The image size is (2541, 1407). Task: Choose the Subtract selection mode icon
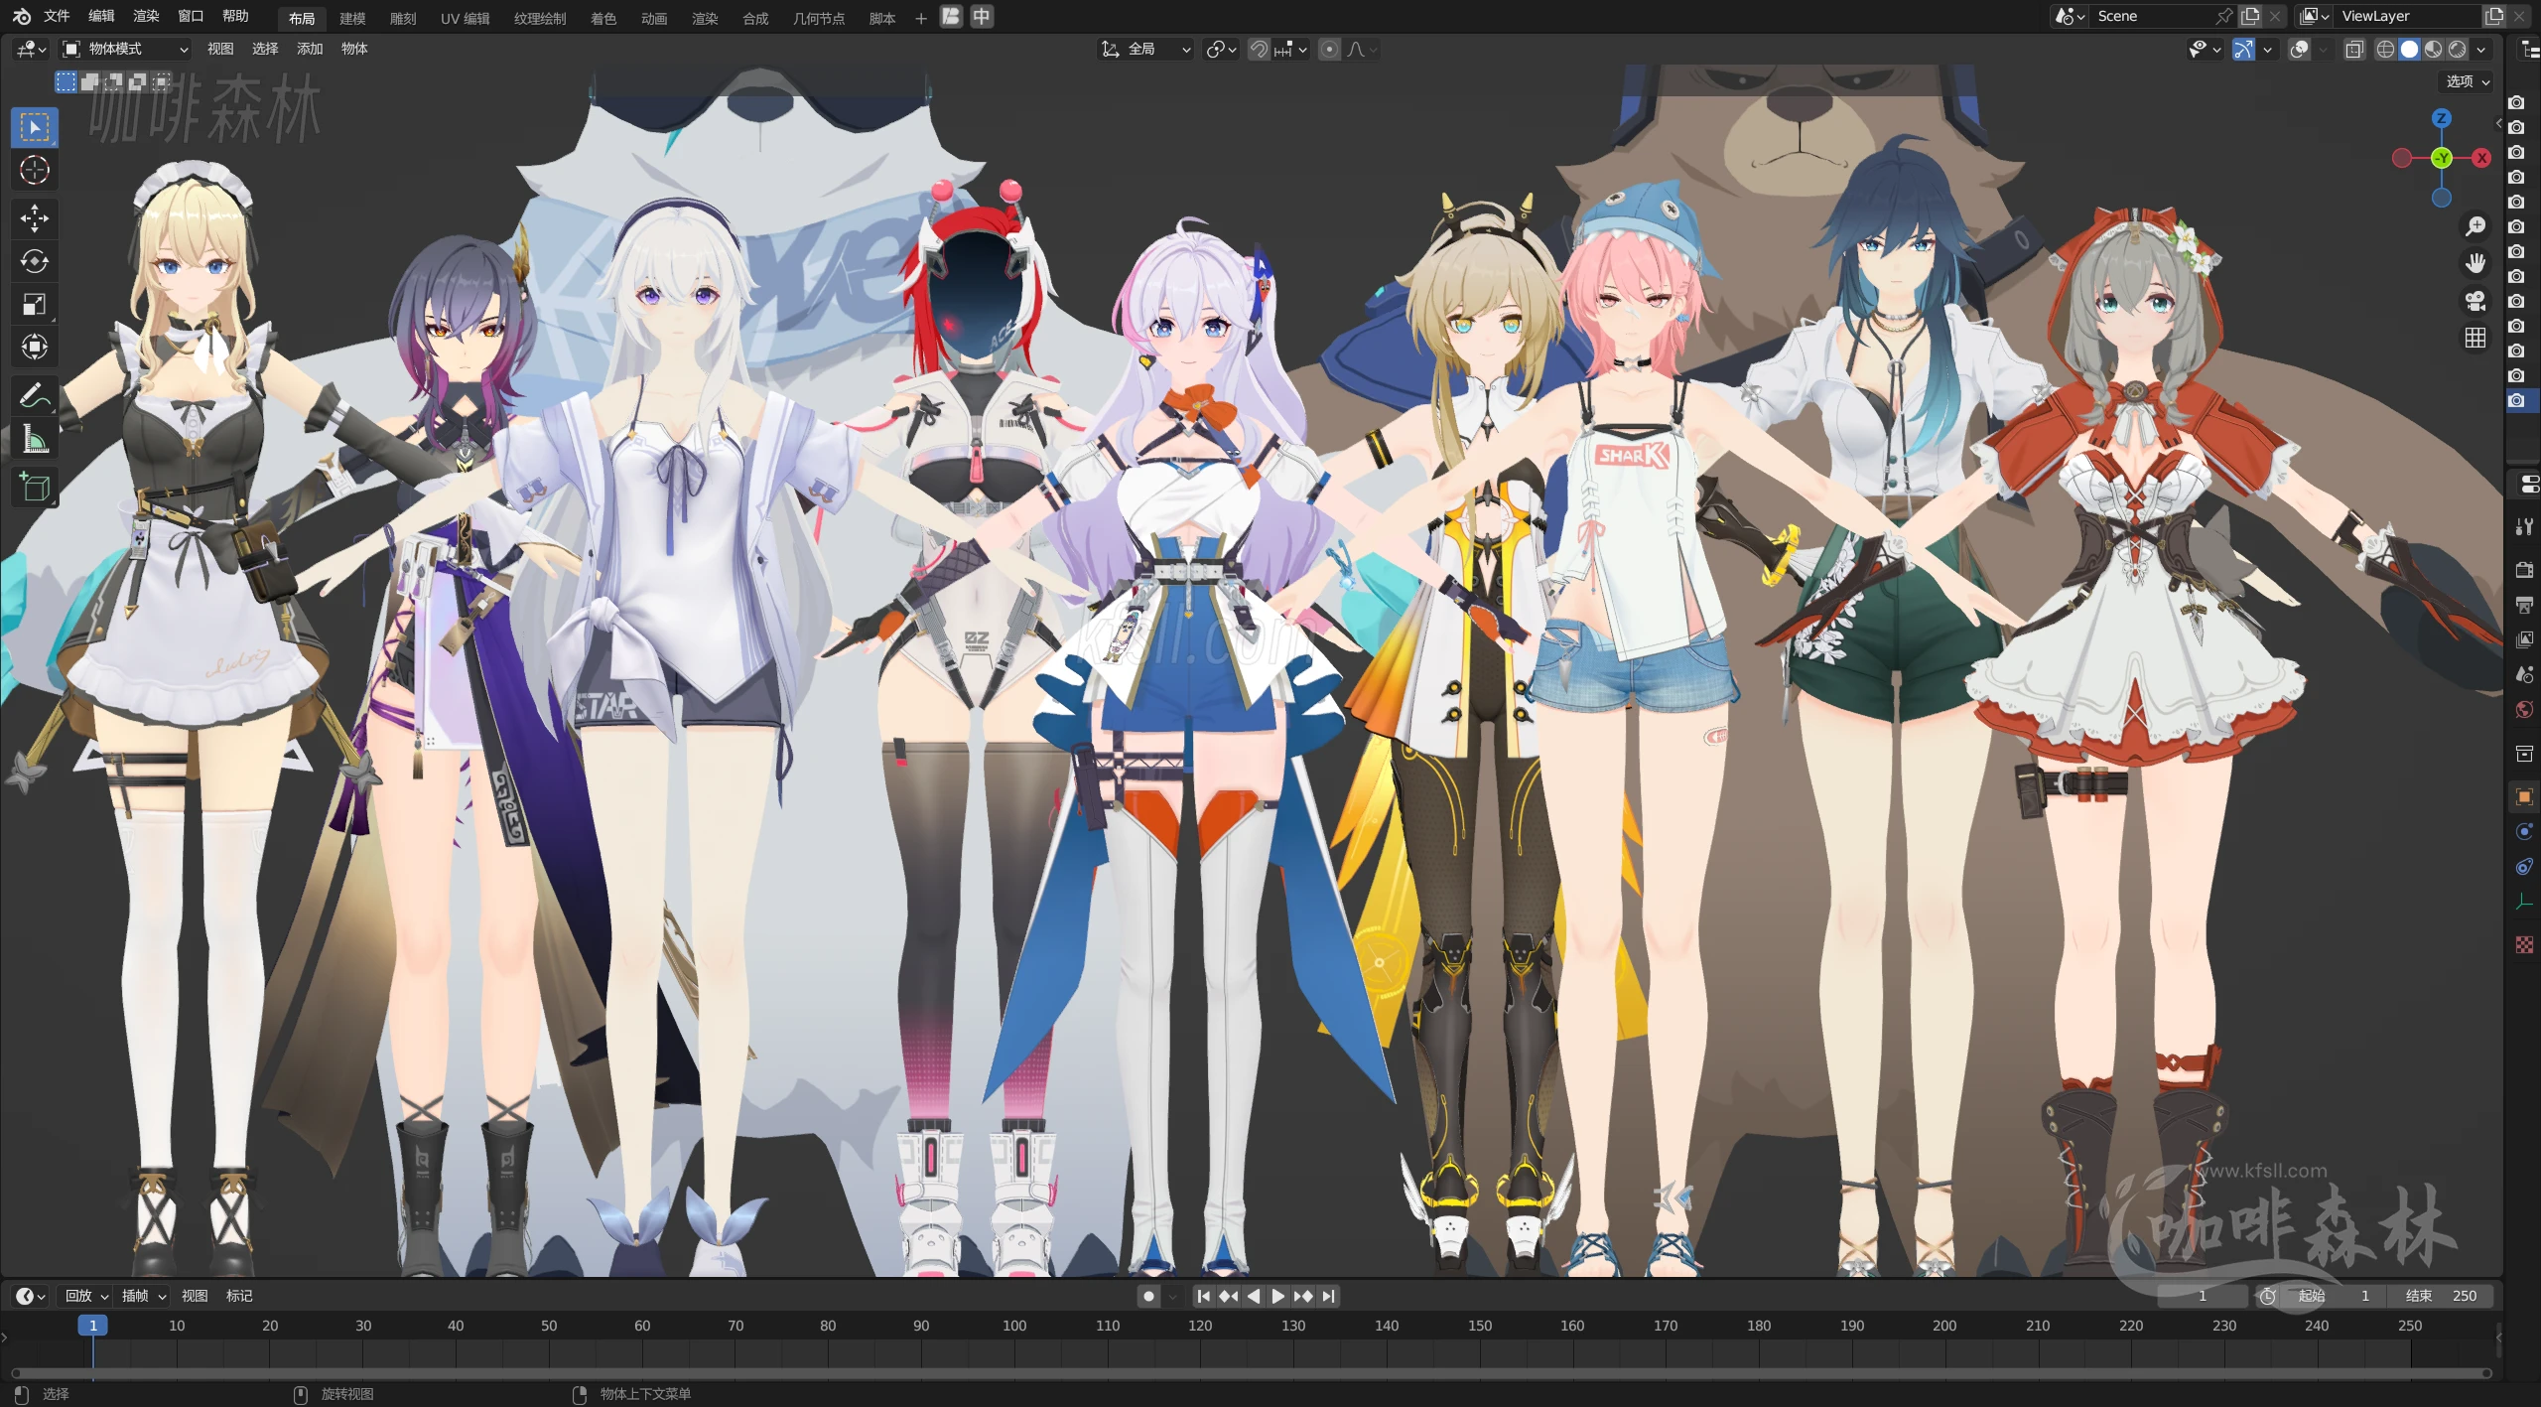coord(114,81)
